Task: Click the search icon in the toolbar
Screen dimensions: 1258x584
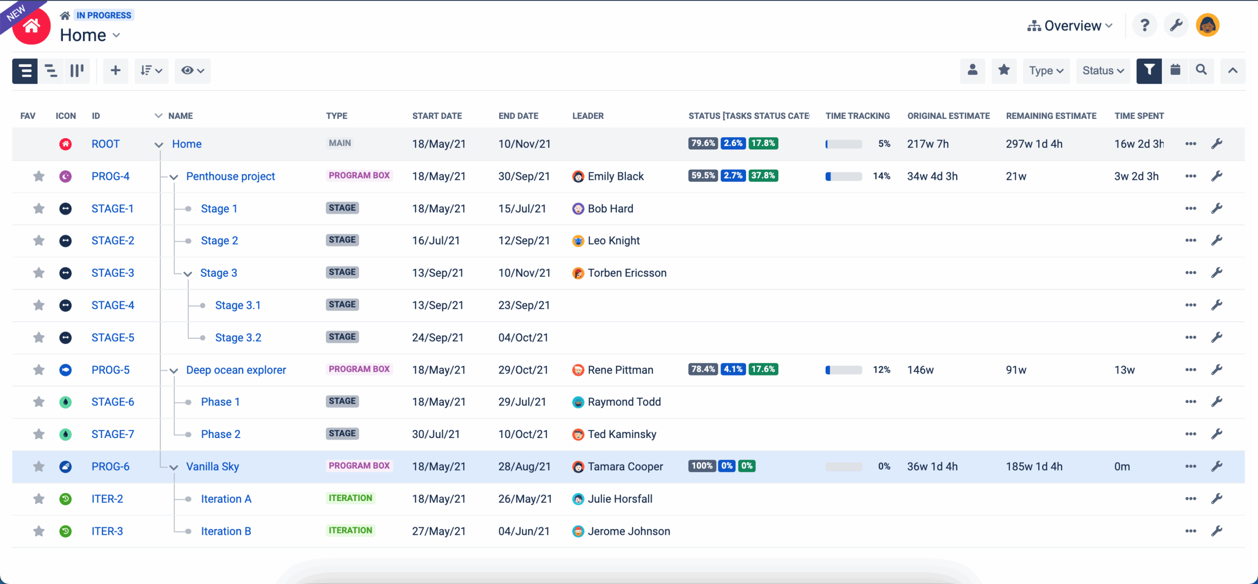Action: pyautogui.click(x=1201, y=70)
